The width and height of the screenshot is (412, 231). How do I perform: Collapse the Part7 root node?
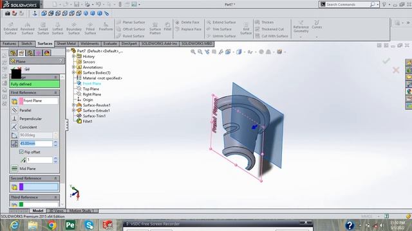68,51
